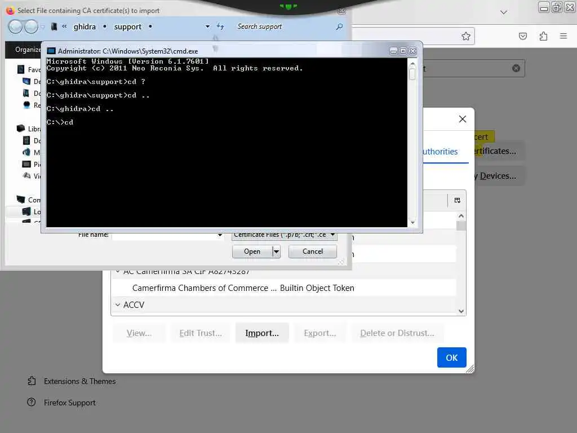
Task: Click column picker icon in certificate list
Action: [x=457, y=200]
